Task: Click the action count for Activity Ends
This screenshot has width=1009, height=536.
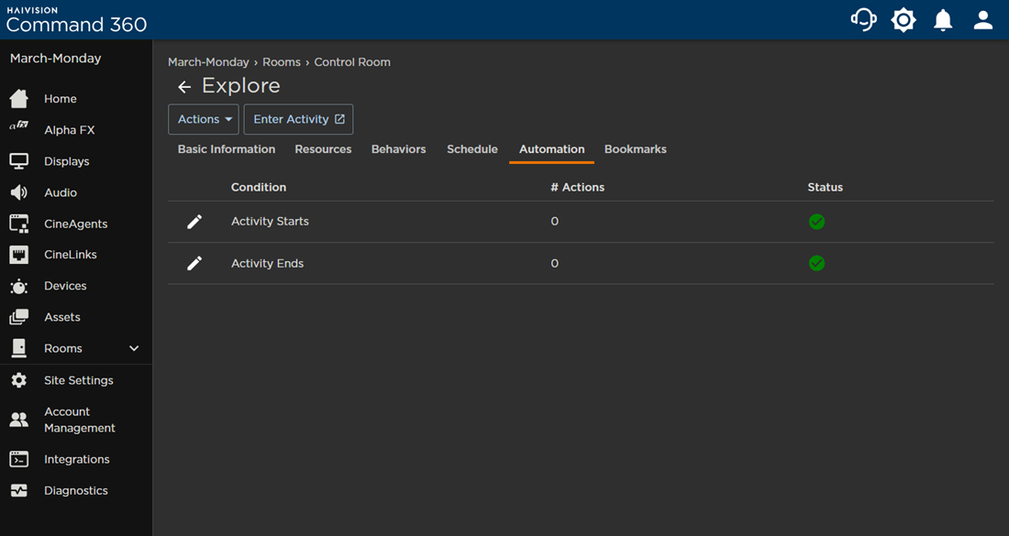Action: 555,264
